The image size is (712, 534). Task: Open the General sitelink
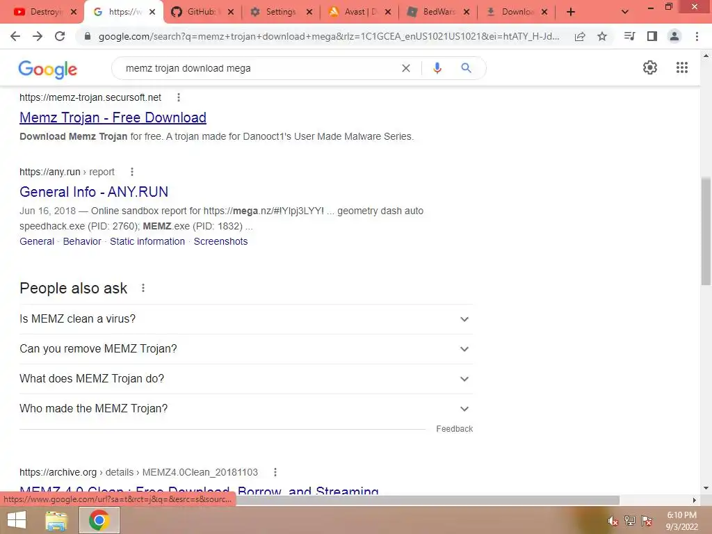pyautogui.click(x=37, y=241)
